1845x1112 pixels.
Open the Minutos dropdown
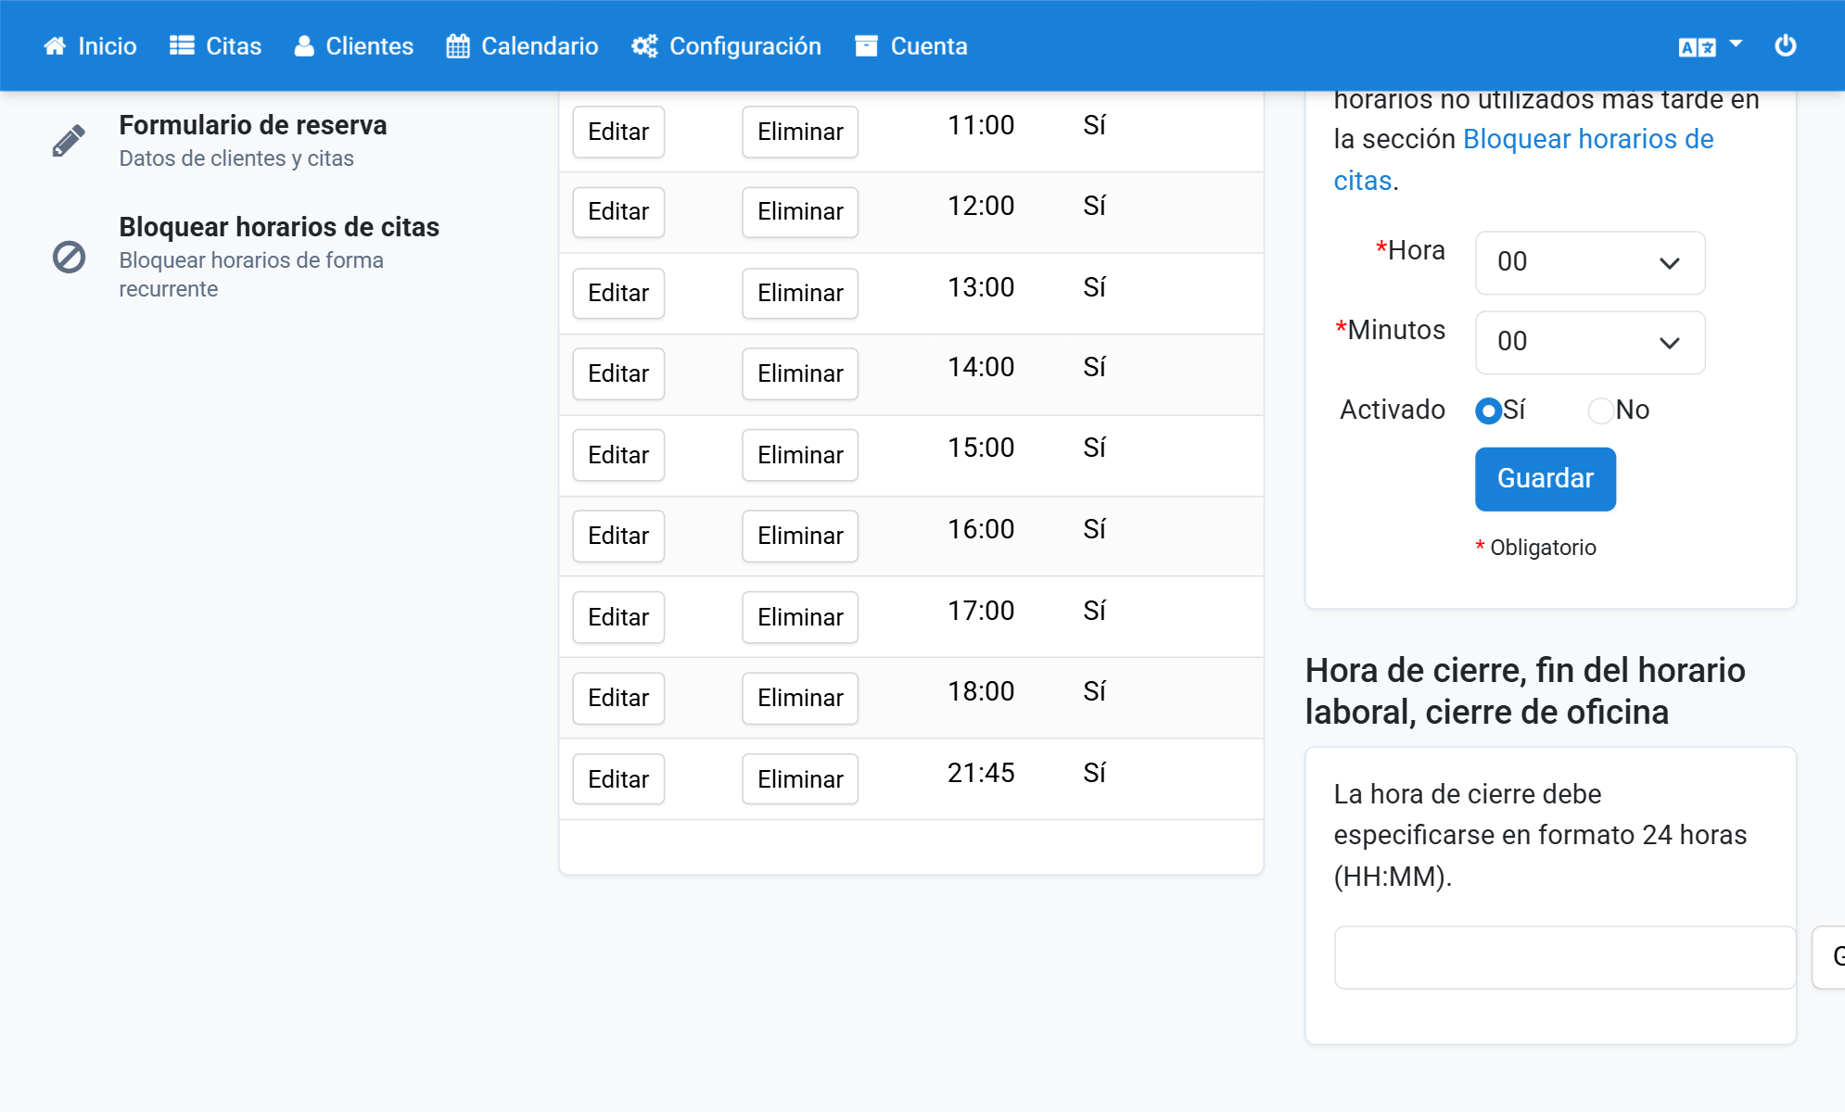point(1590,342)
